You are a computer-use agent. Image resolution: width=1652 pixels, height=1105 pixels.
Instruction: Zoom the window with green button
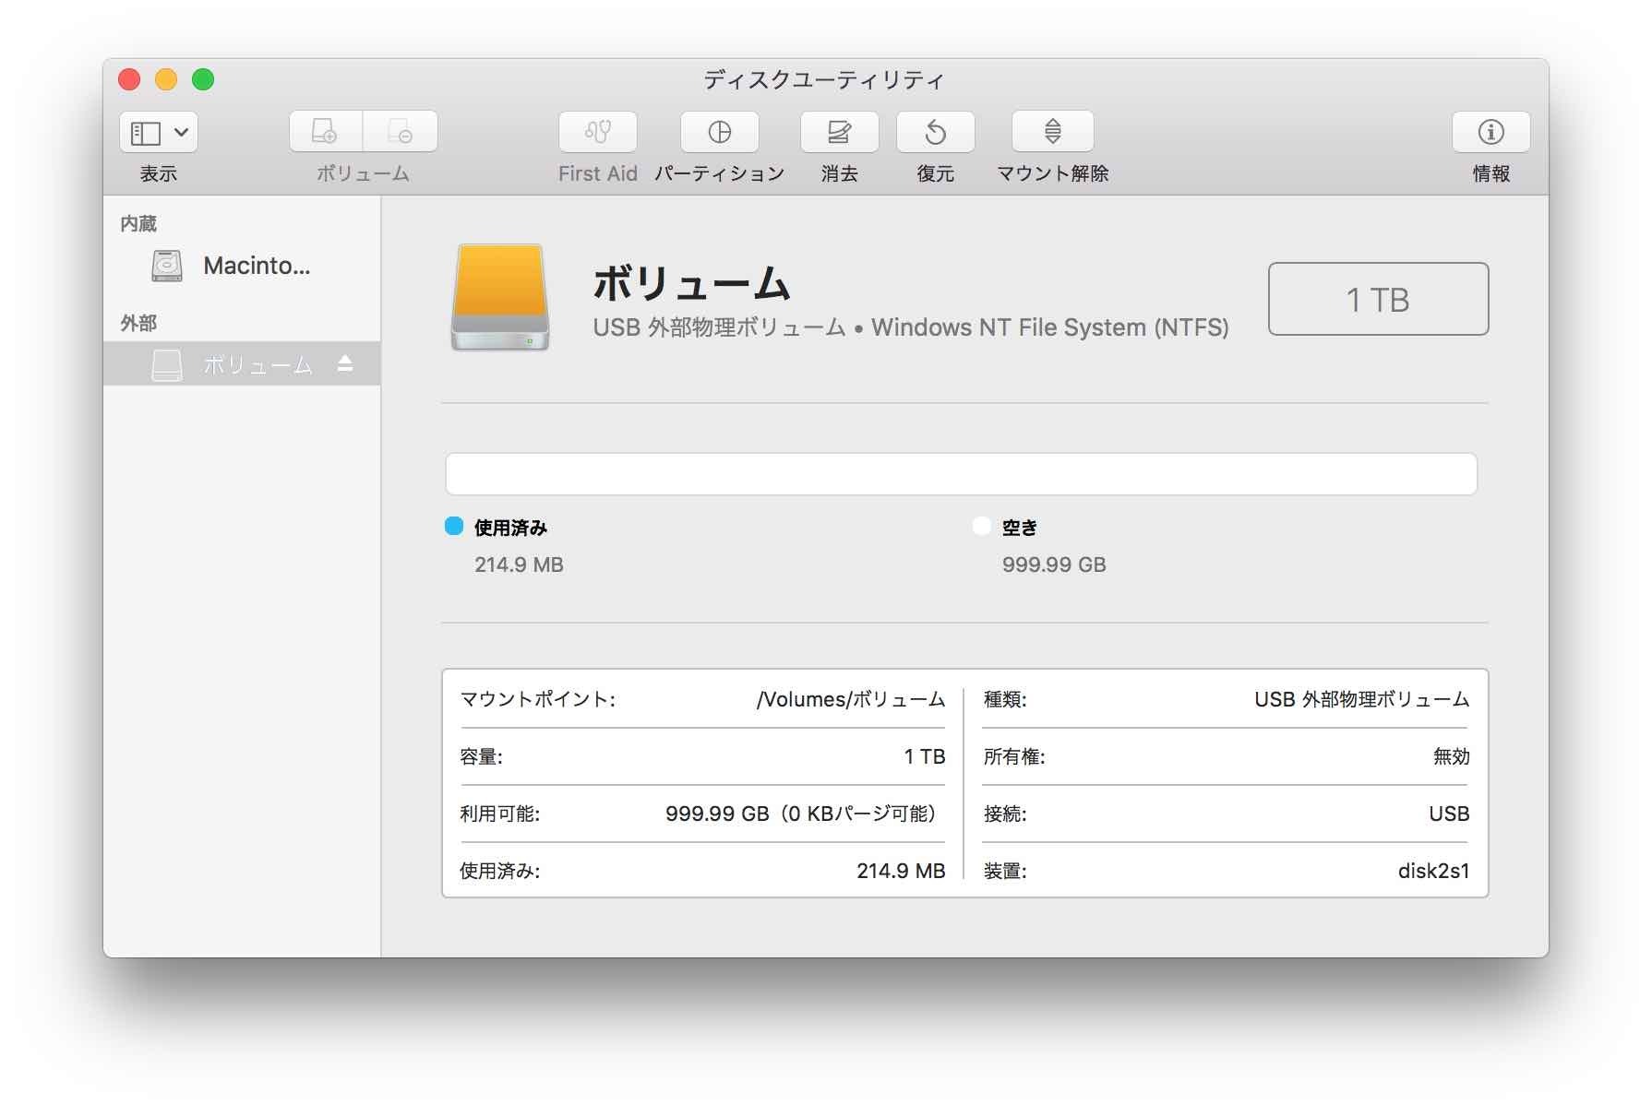coord(203,79)
